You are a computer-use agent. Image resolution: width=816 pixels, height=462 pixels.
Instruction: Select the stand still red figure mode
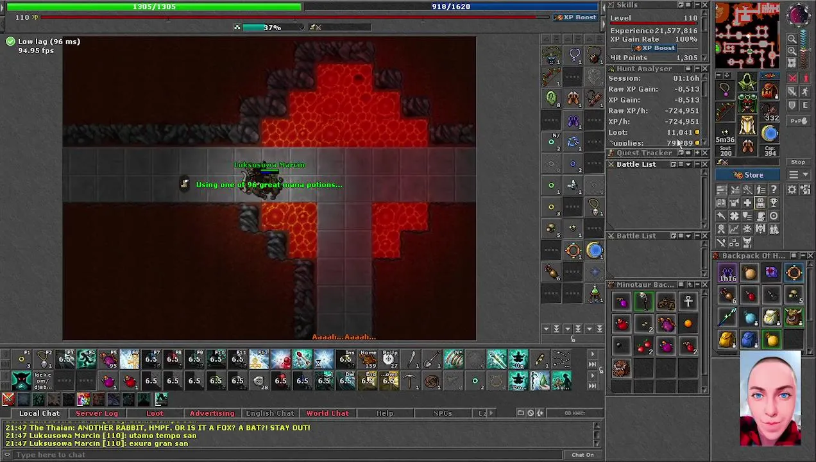pyautogui.click(x=806, y=79)
